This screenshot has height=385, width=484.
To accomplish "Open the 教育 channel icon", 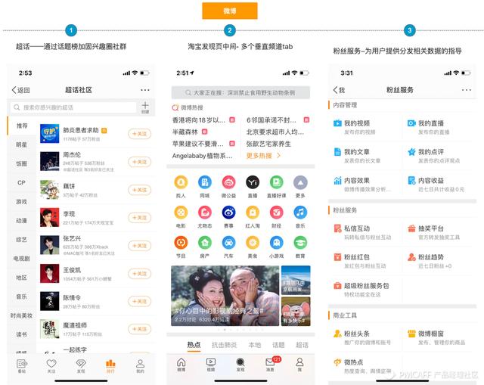I will (x=300, y=243).
